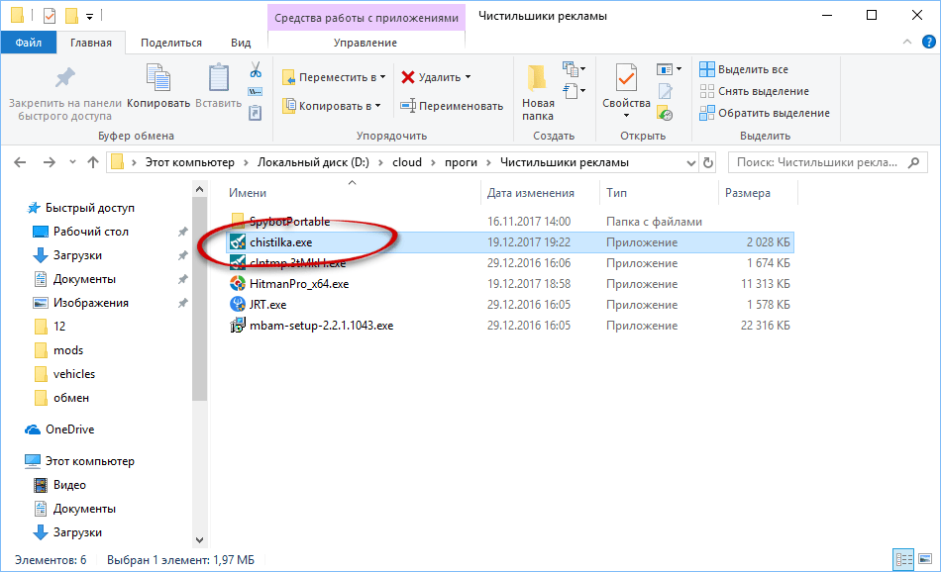Click the Paste icon in ribbon
The height and width of the screenshot is (572, 941).
click(219, 87)
